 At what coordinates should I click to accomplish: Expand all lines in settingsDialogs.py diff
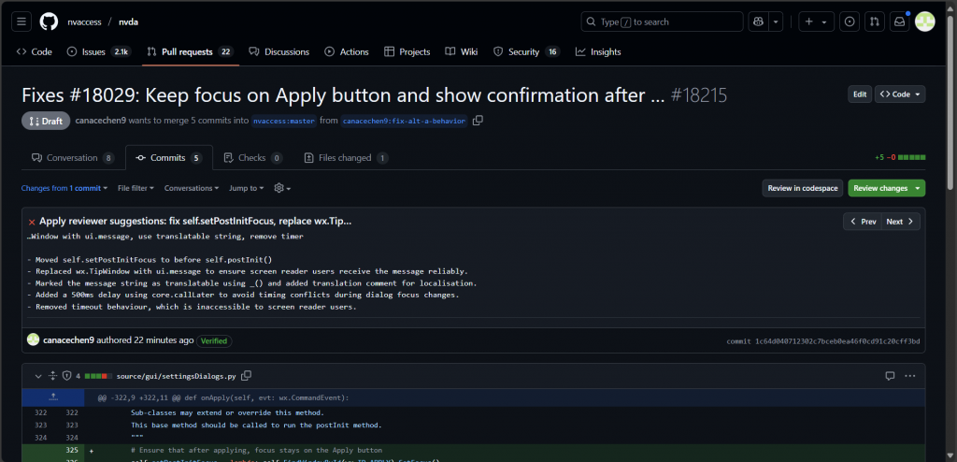point(52,376)
